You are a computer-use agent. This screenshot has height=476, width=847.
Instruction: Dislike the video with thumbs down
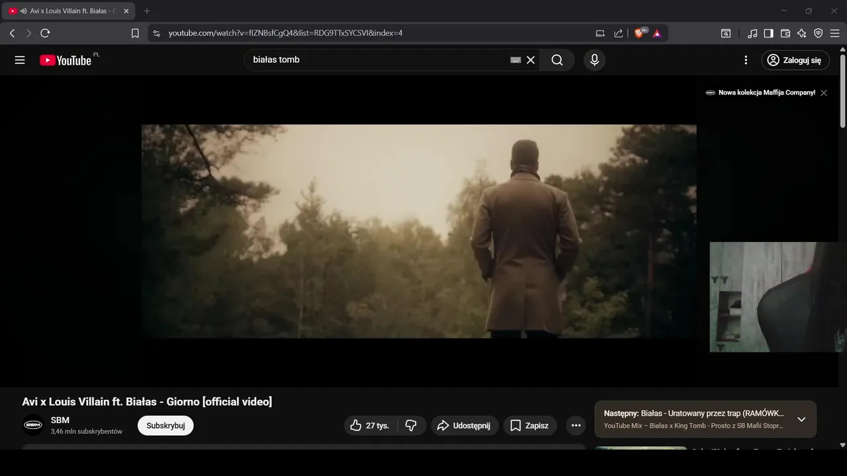411,426
